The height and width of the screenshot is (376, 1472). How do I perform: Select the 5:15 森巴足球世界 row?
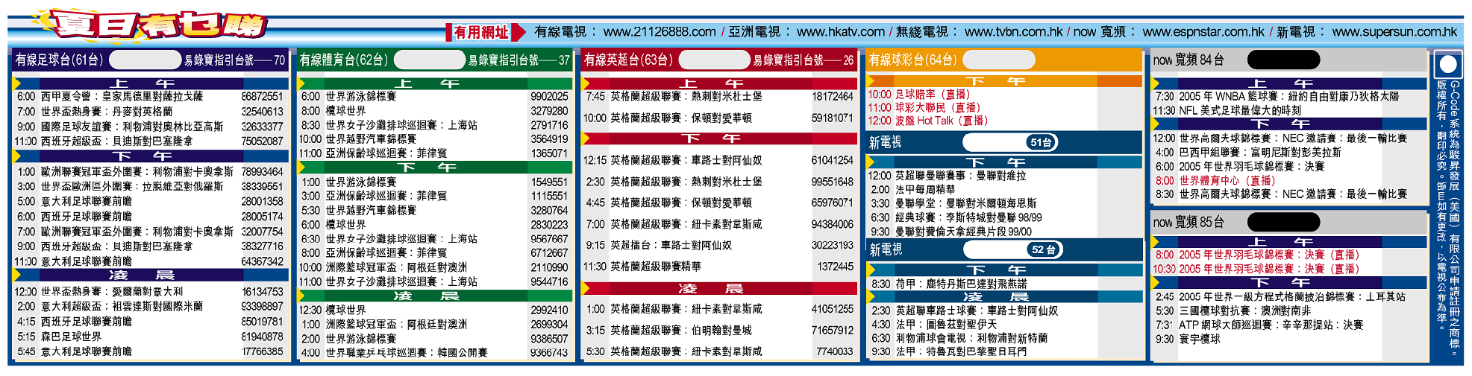coord(150,337)
